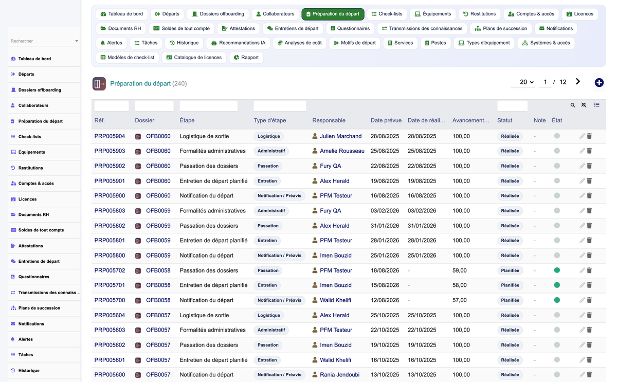This screenshot has height=382, width=617.
Task: Click the Statut filter field
Action: [512, 106]
